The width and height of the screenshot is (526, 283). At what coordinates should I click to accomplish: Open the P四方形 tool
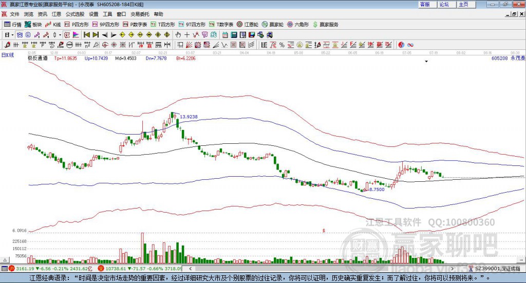click(x=77, y=25)
